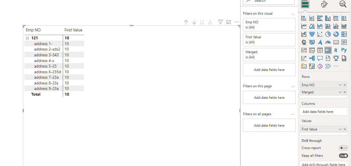Select the Area chart visual
This screenshot has width=351, height=166.
click(312, 26)
